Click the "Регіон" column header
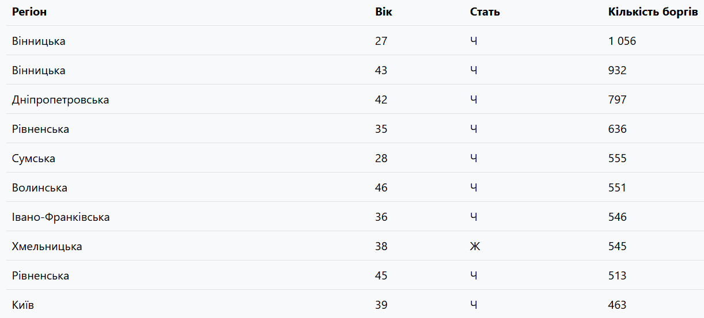The height and width of the screenshot is (318, 704). point(29,12)
